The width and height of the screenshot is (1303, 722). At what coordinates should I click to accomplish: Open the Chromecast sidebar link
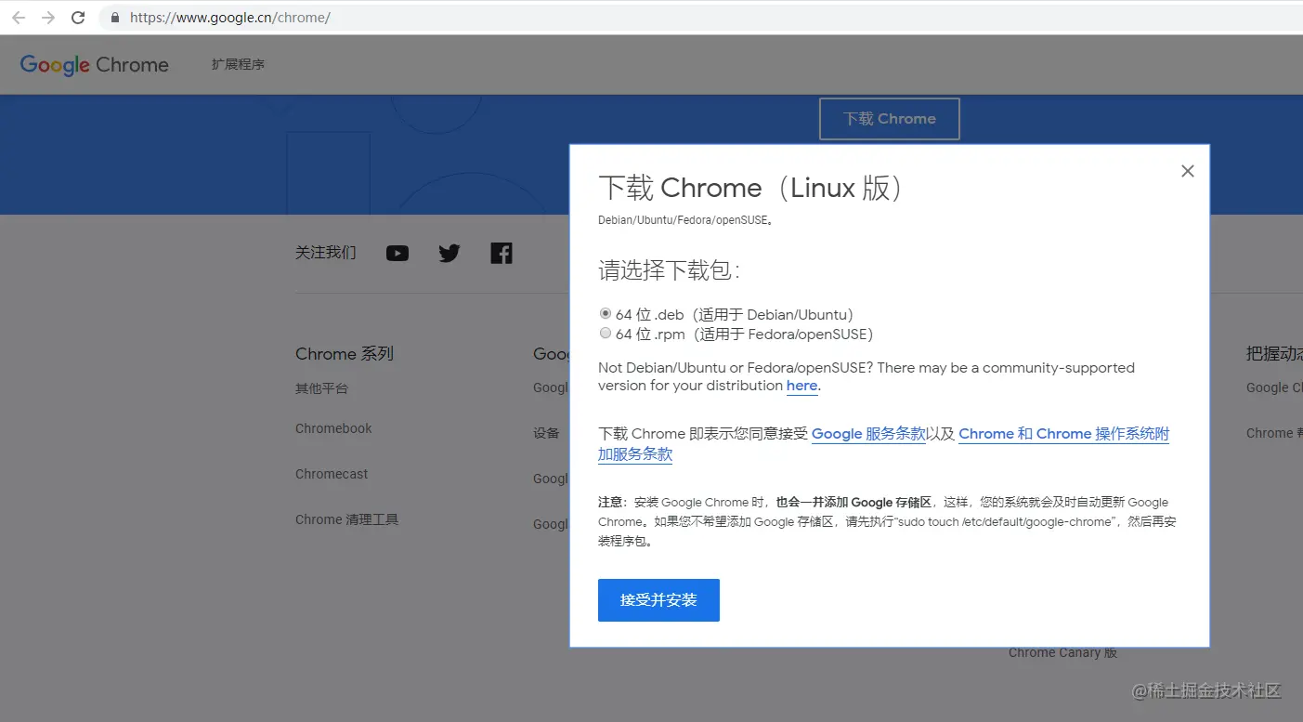click(332, 474)
